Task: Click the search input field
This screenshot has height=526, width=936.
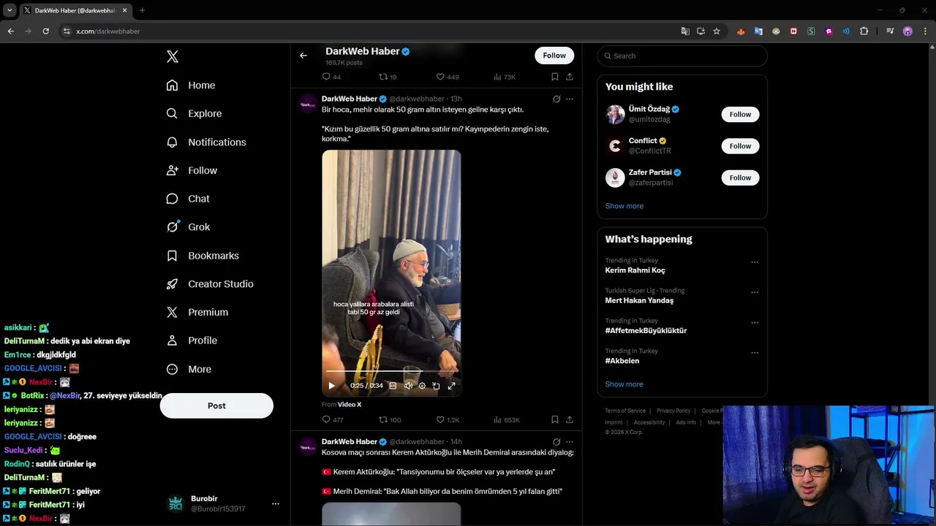Action: click(x=682, y=56)
